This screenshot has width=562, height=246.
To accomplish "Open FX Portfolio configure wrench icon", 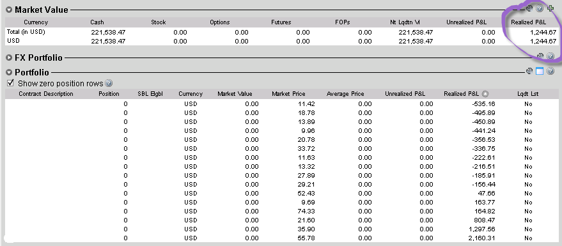I will pos(540,56).
